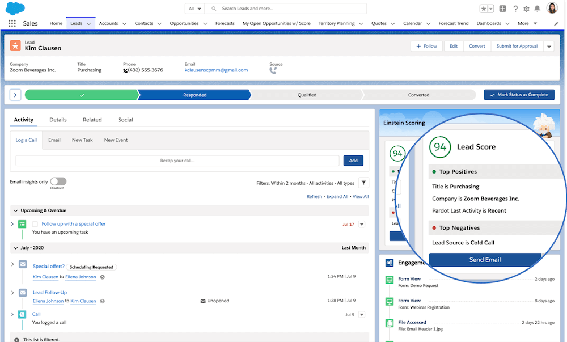Click the Edit button

click(454, 47)
